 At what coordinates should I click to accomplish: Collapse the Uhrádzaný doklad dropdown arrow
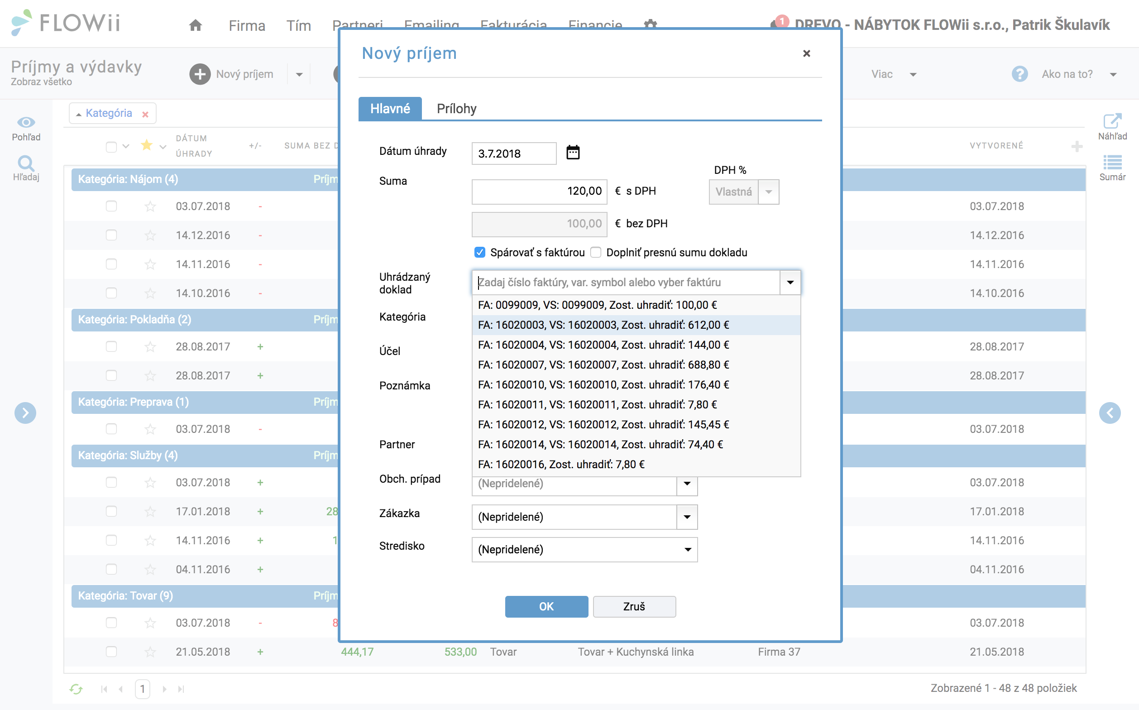tap(790, 282)
